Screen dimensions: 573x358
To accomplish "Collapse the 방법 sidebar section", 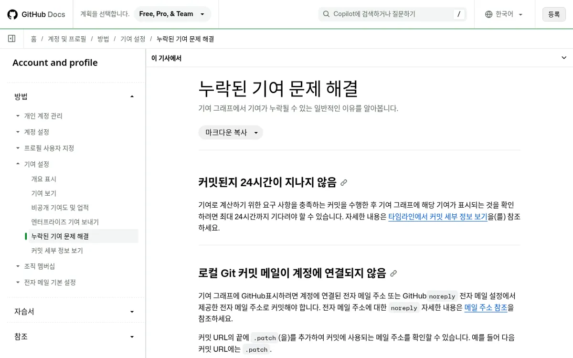I will point(74,96).
